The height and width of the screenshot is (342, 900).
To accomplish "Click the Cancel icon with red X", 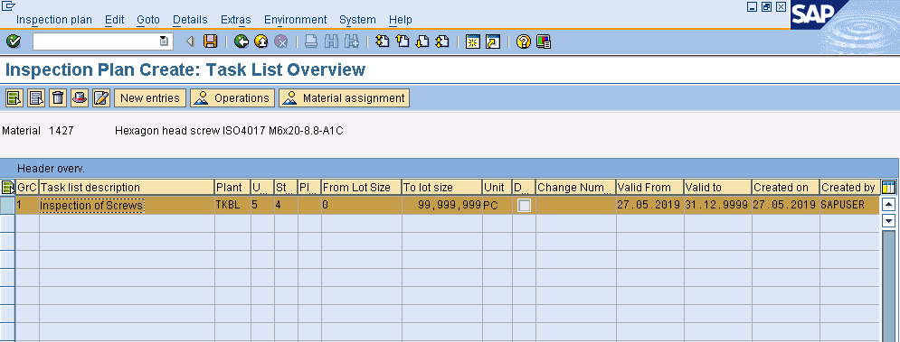I will pyautogui.click(x=280, y=42).
